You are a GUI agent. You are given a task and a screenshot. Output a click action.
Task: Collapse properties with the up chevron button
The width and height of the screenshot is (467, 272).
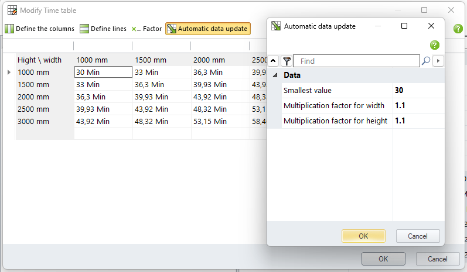[274, 61]
